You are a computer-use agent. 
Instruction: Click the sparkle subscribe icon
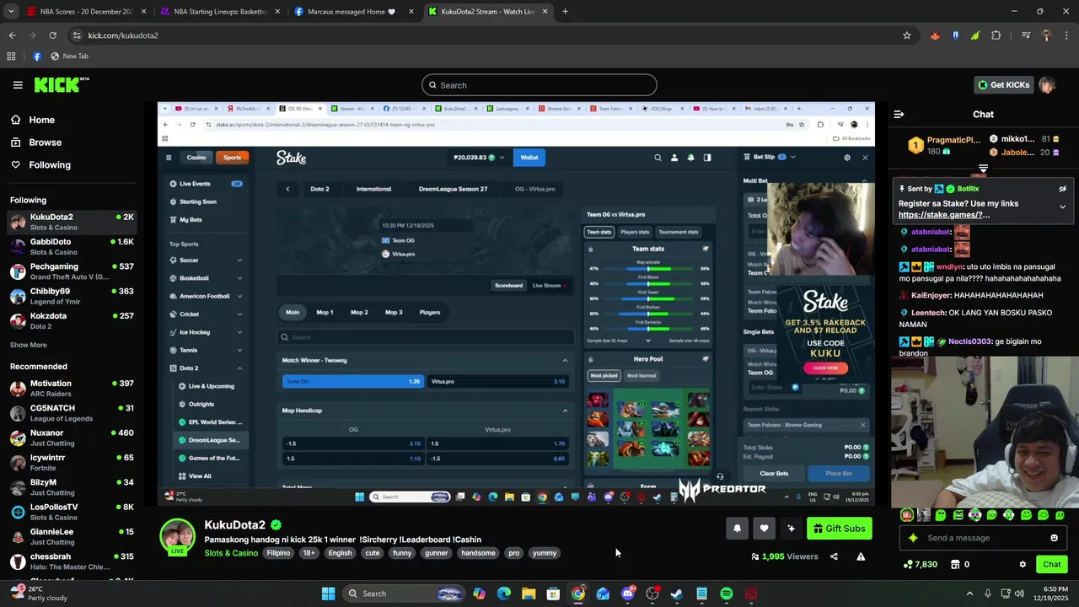791,529
